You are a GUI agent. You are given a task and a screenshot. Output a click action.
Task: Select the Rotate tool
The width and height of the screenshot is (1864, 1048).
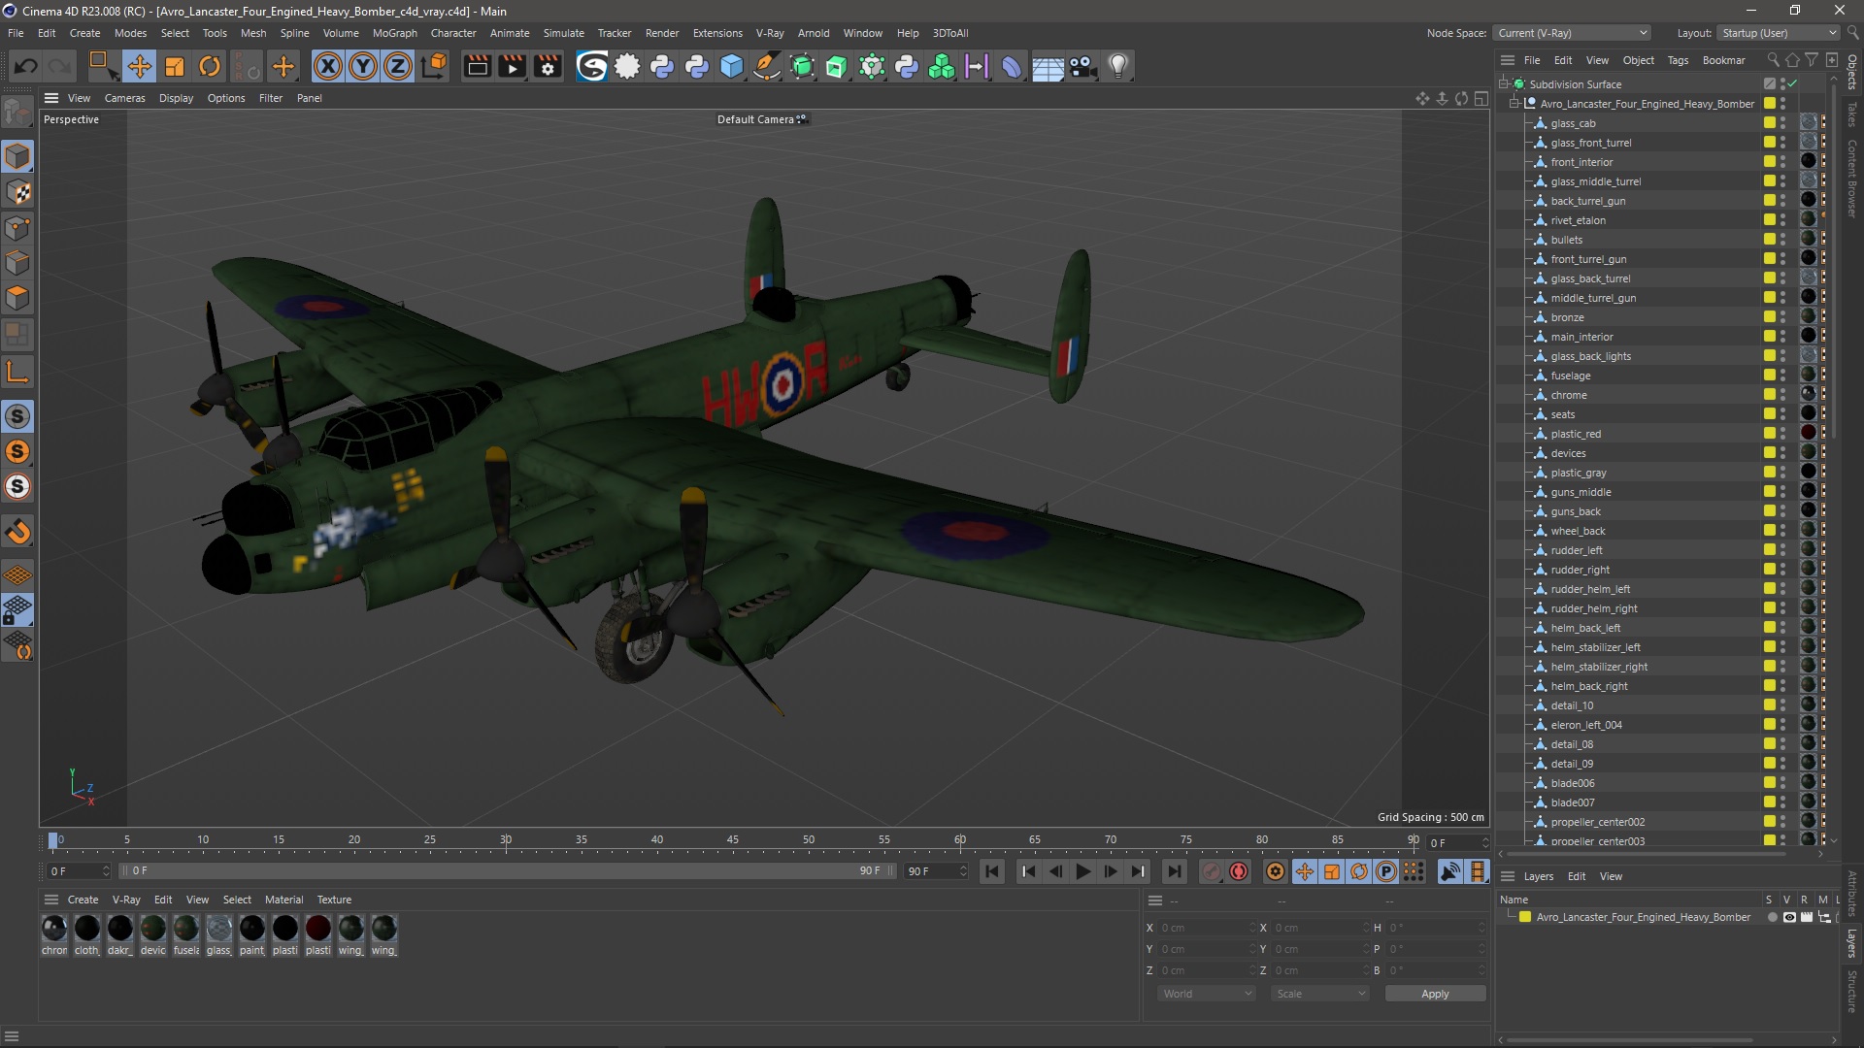(210, 66)
